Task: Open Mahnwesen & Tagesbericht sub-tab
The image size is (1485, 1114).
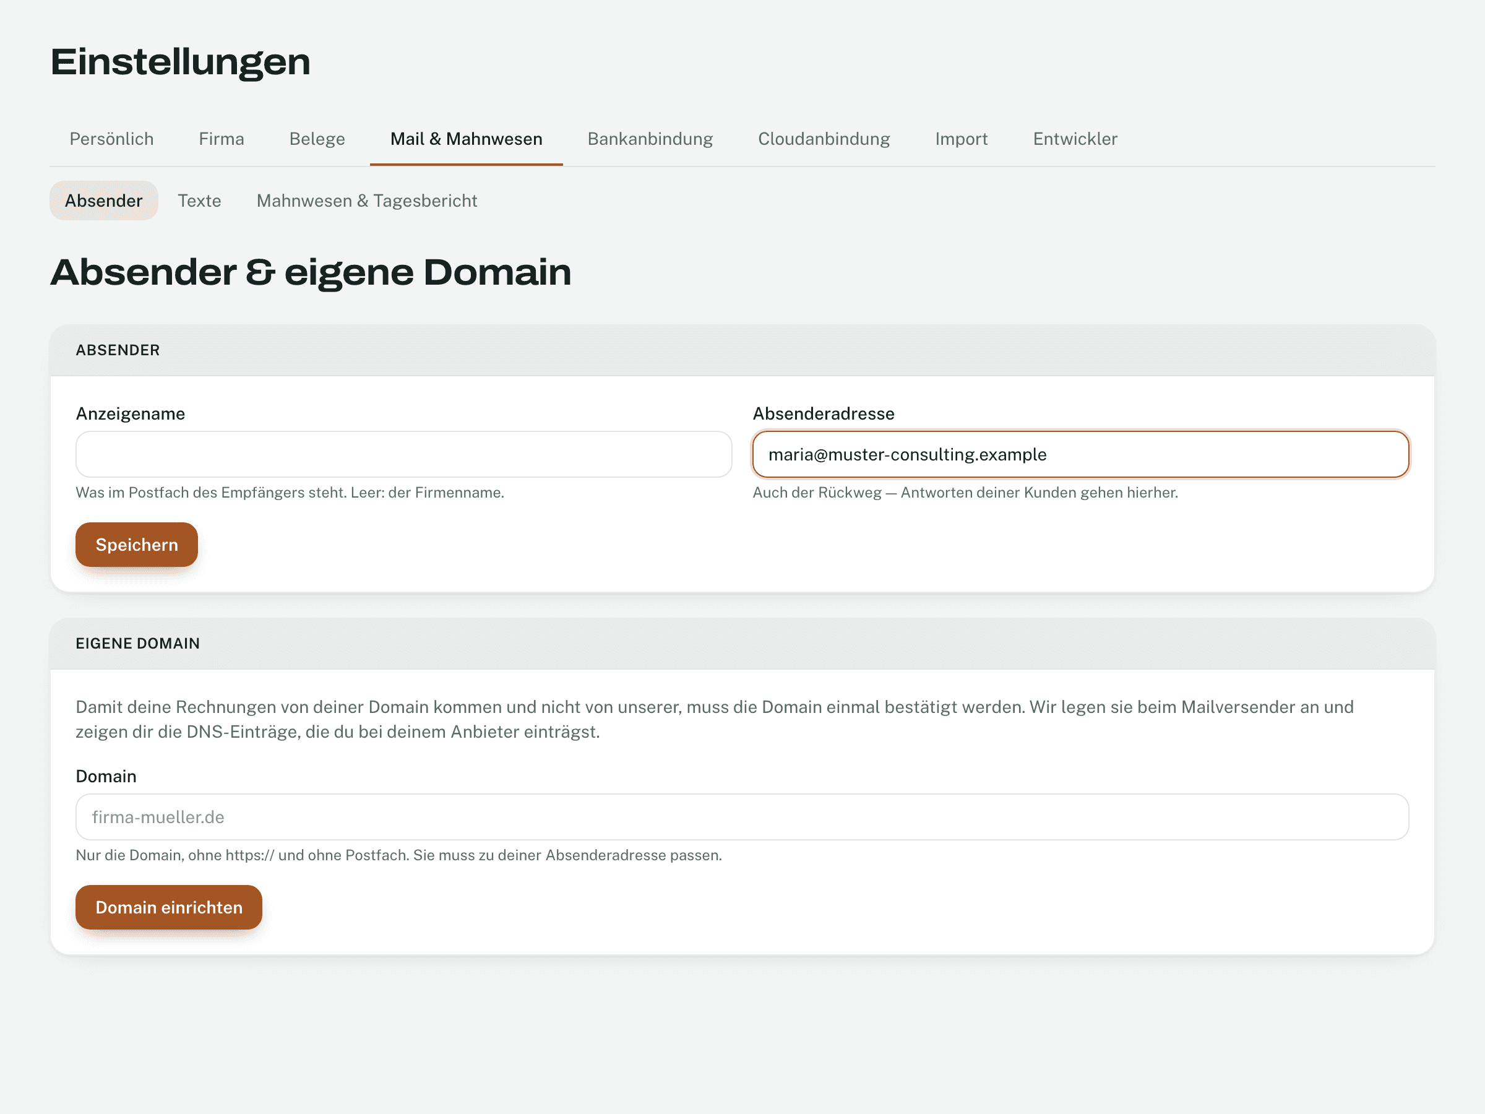Action: pos(366,201)
